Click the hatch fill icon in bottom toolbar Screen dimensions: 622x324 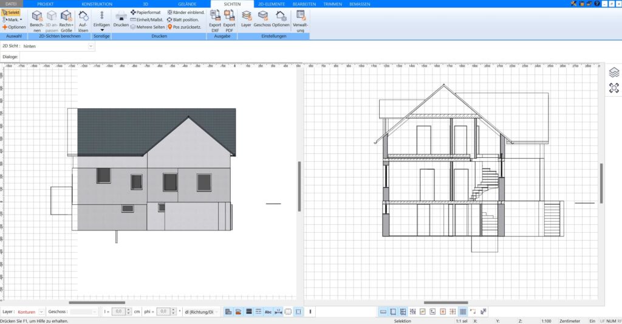[238, 312]
